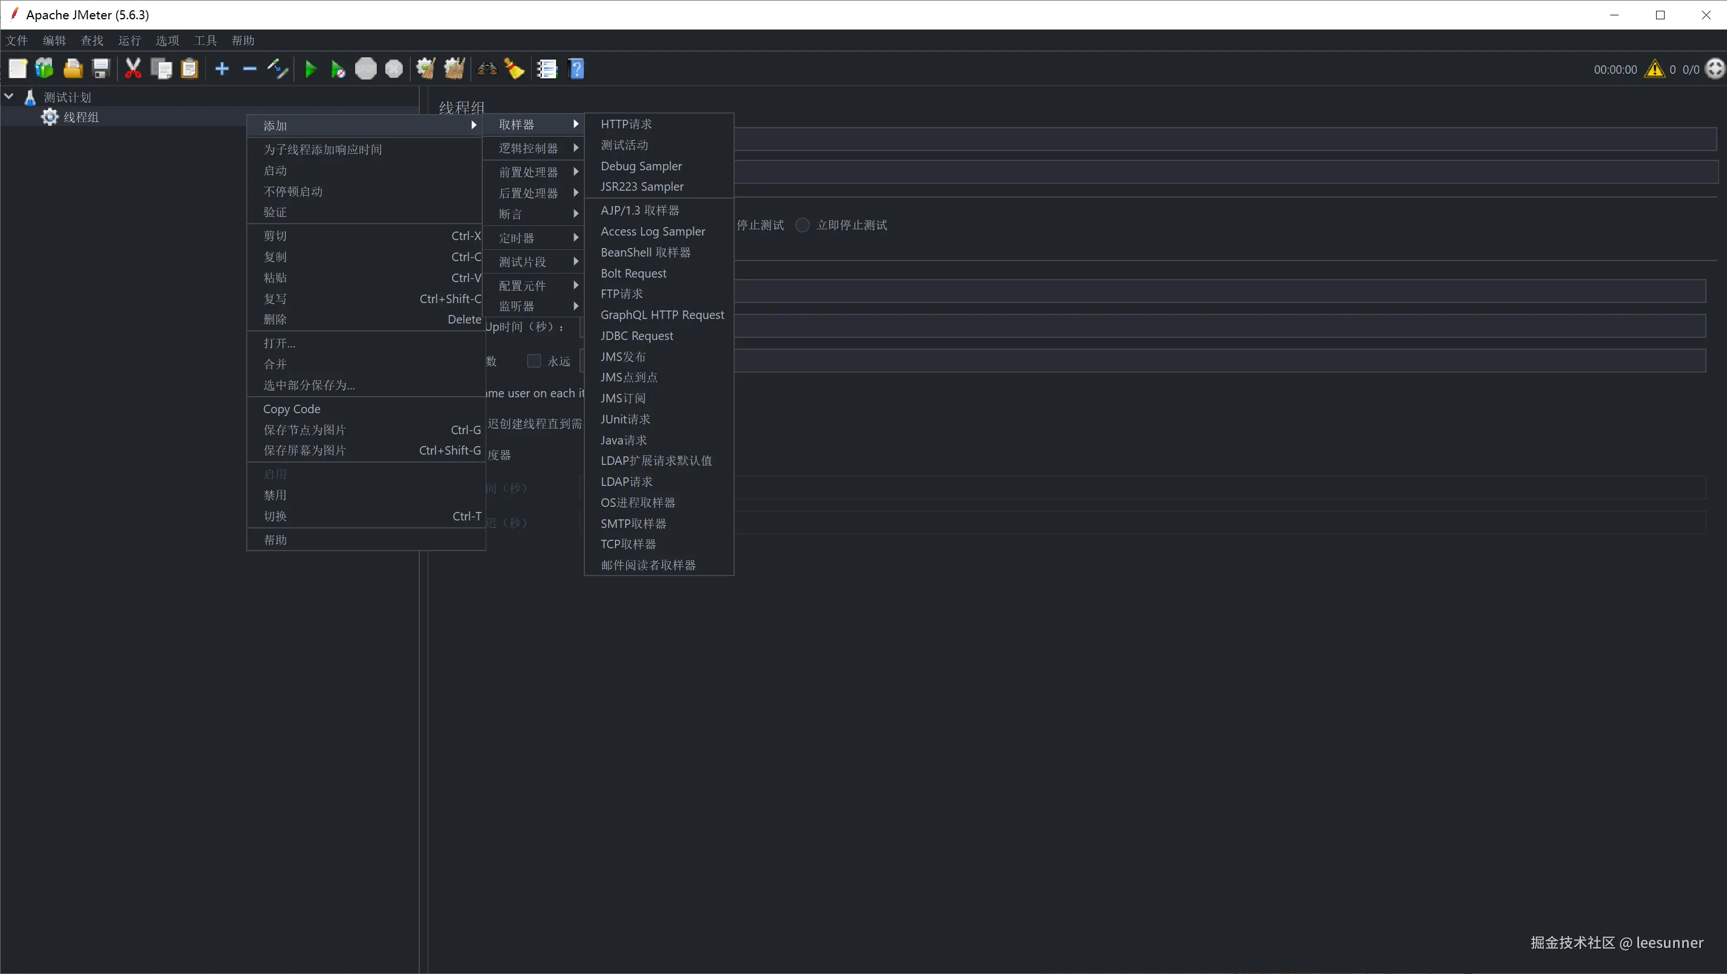
Task: Open the Function Helper list icon
Action: pyautogui.click(x=547, y=69)
